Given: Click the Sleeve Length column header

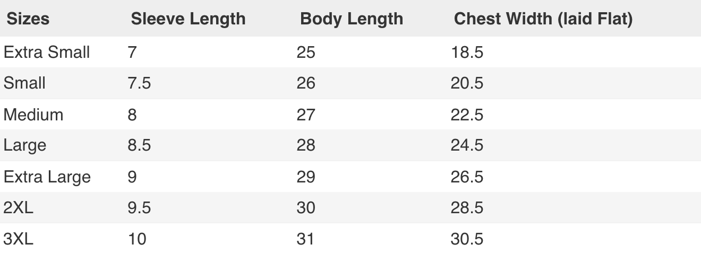Looking at the screenshot, I should click(188, 19).
